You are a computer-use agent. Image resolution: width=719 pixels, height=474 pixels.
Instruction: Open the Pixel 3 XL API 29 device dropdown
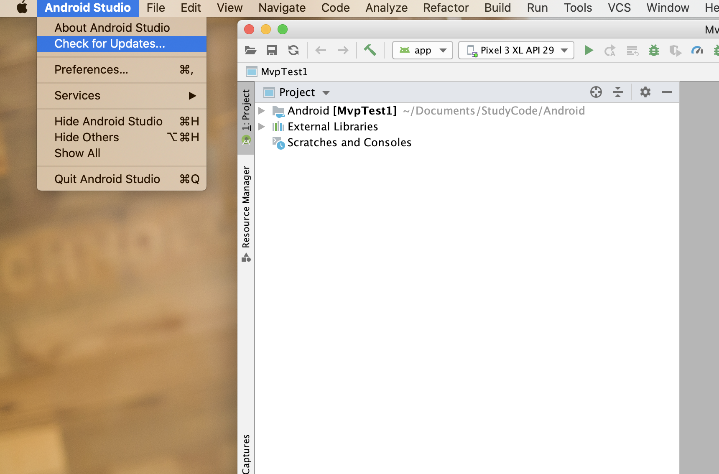tap(516, 50)
